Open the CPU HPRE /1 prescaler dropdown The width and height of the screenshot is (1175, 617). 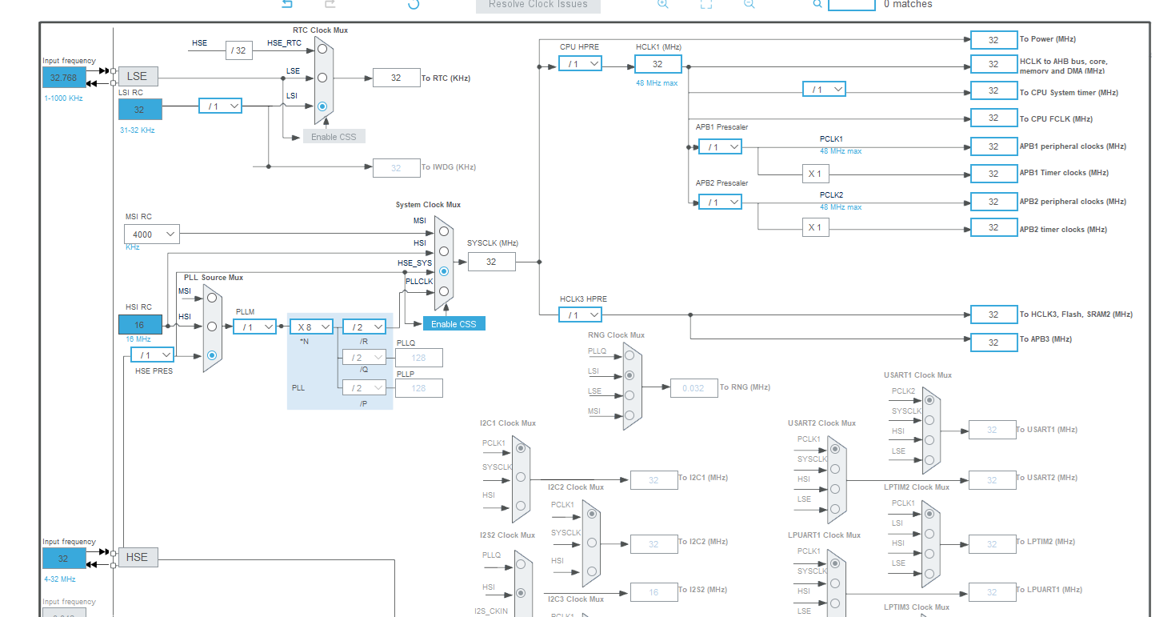tap(580, 64)
